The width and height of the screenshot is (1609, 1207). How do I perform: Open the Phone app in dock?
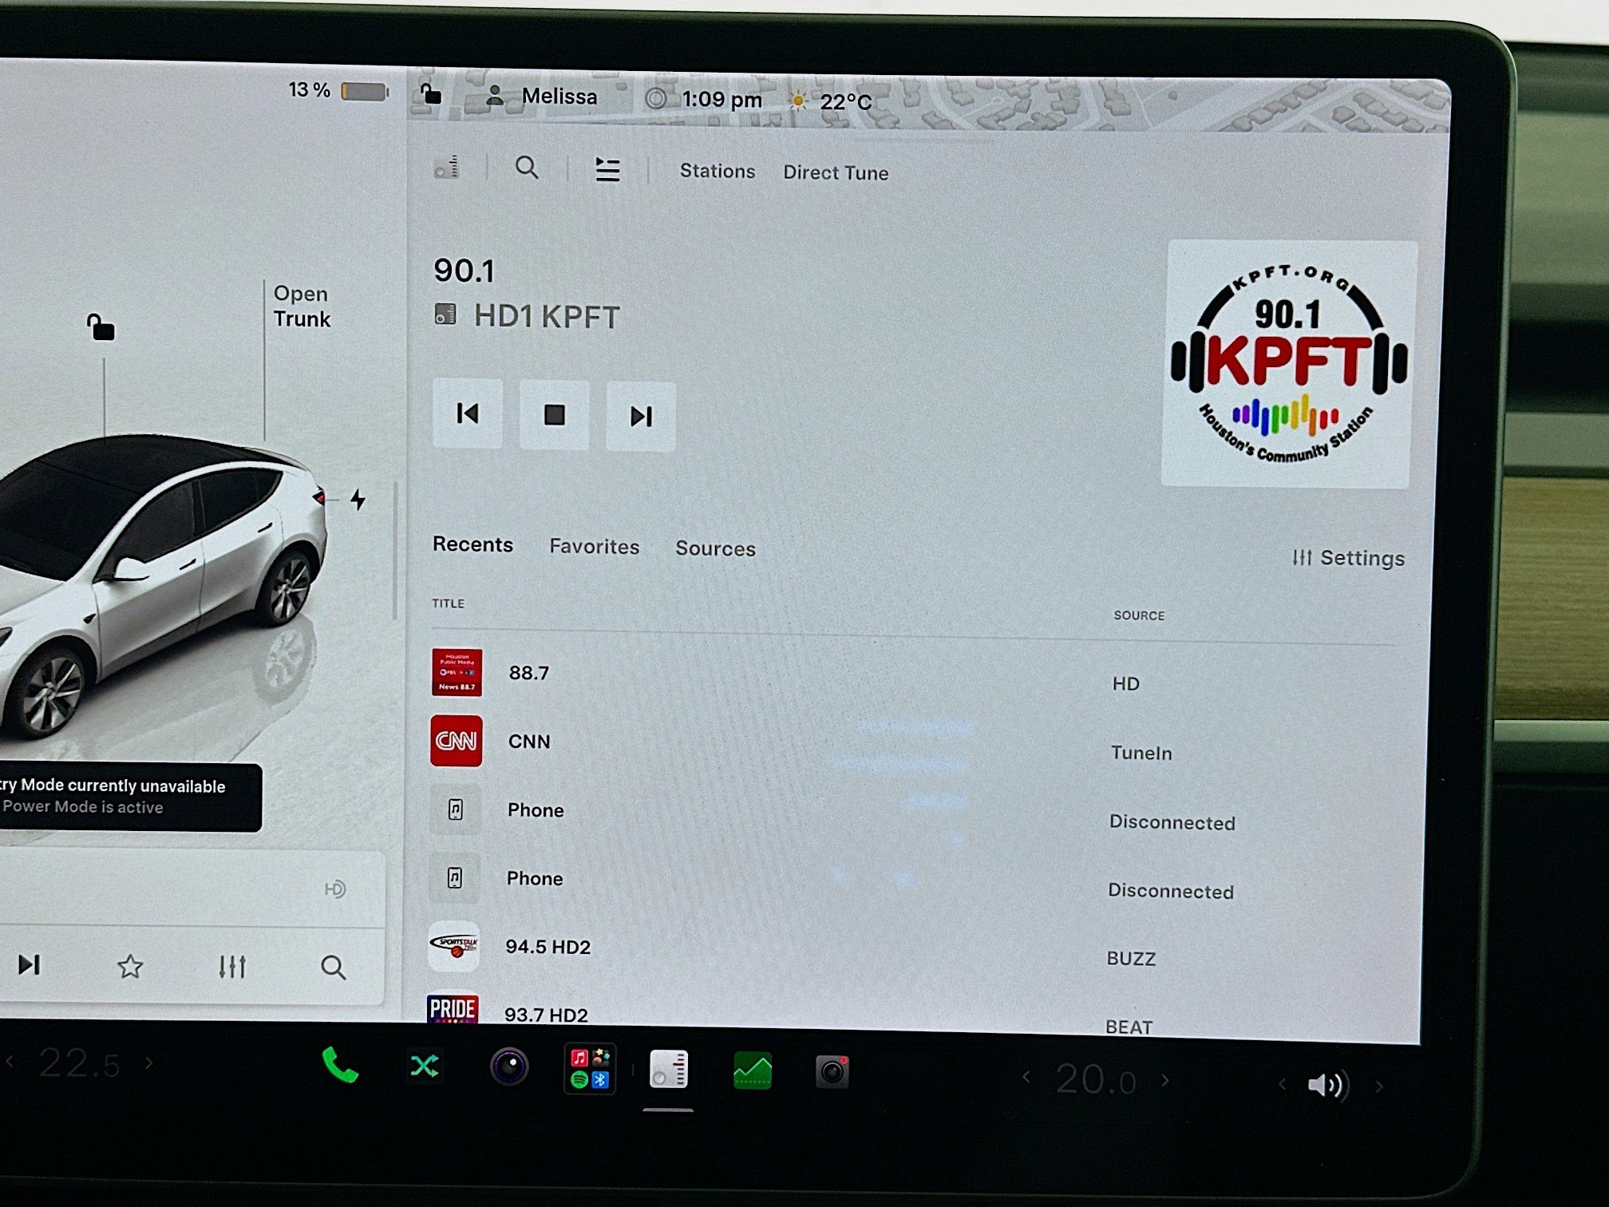click(340, 1064)
